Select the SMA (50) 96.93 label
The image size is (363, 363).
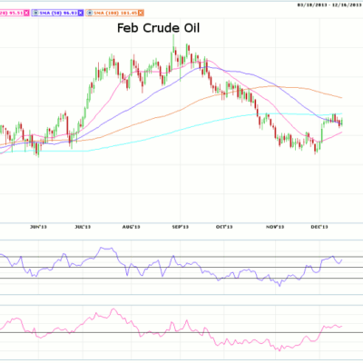click(x=58, y=13)
